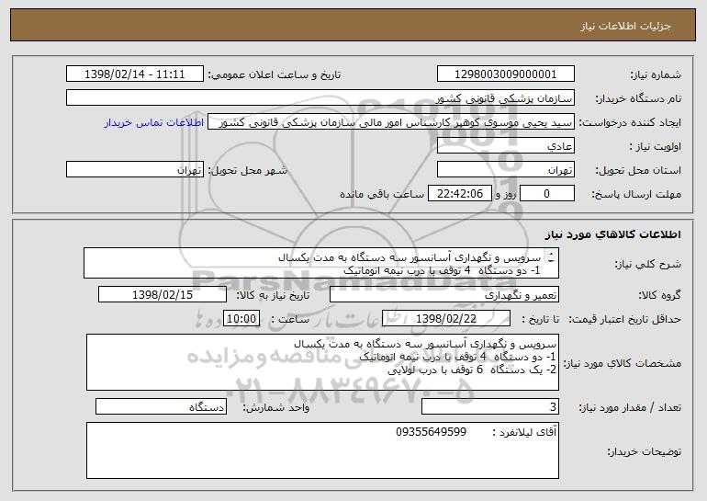Click the buyer notes area with phone 09355649599
Viewport: 707px width, 501px height.
[x=322, y=450]
